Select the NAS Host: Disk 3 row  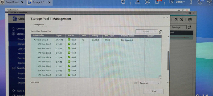coord(96,53)
